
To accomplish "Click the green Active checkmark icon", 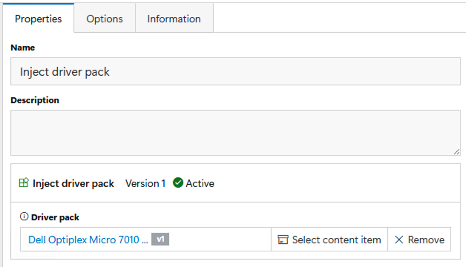I will coord(178,183).
